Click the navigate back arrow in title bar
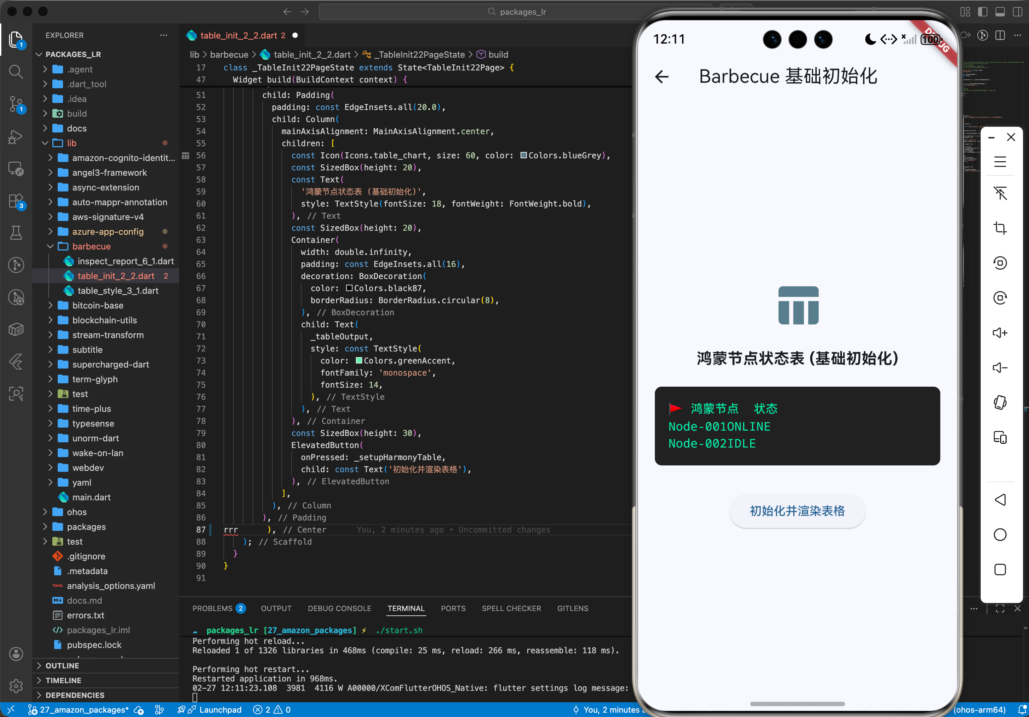Image resolution: width=1029 pixels, height=717 pixels. [287, 12]
